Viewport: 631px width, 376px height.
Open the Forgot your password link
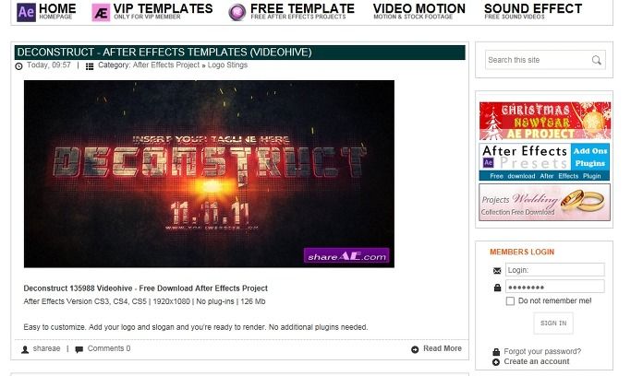(542, 351)
